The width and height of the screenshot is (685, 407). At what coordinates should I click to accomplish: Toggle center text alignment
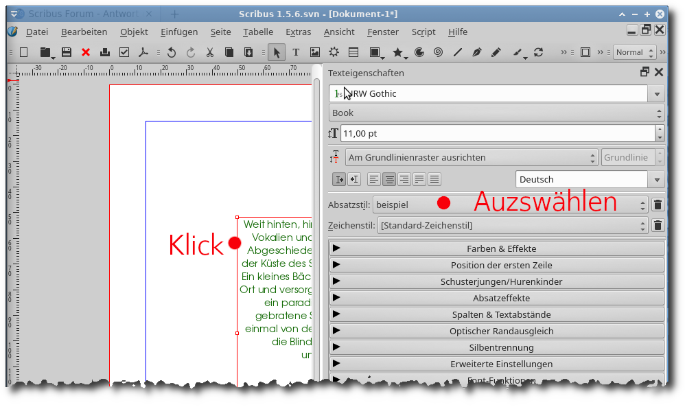click(389, 179)
